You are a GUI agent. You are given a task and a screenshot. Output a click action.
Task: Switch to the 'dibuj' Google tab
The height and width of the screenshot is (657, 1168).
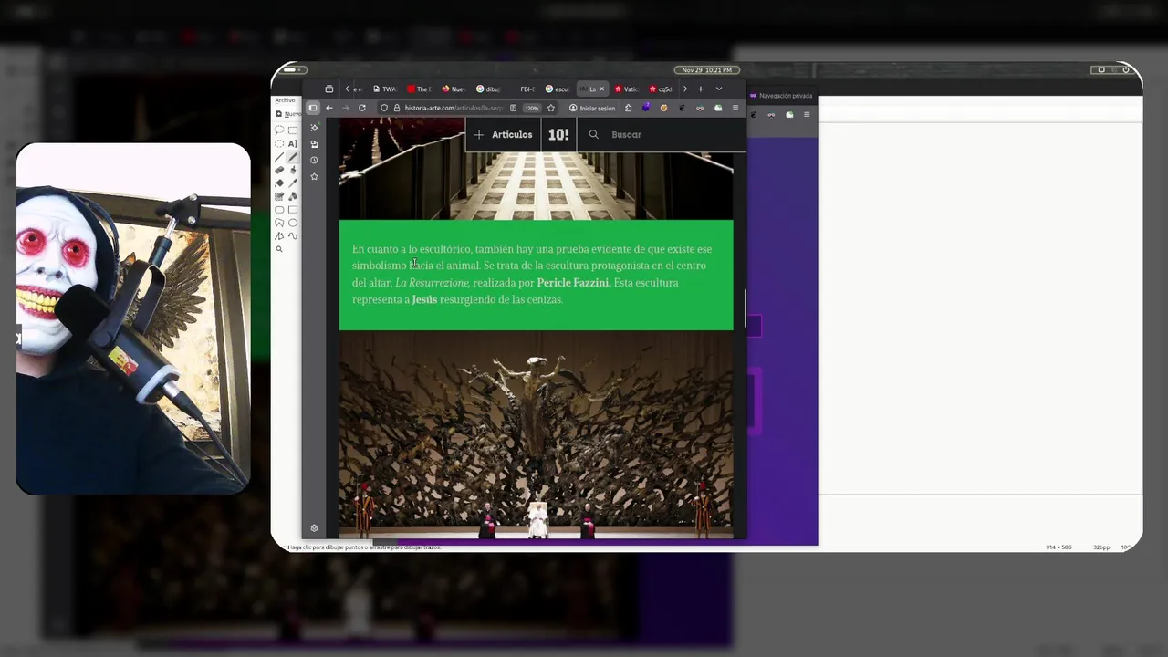488,89
